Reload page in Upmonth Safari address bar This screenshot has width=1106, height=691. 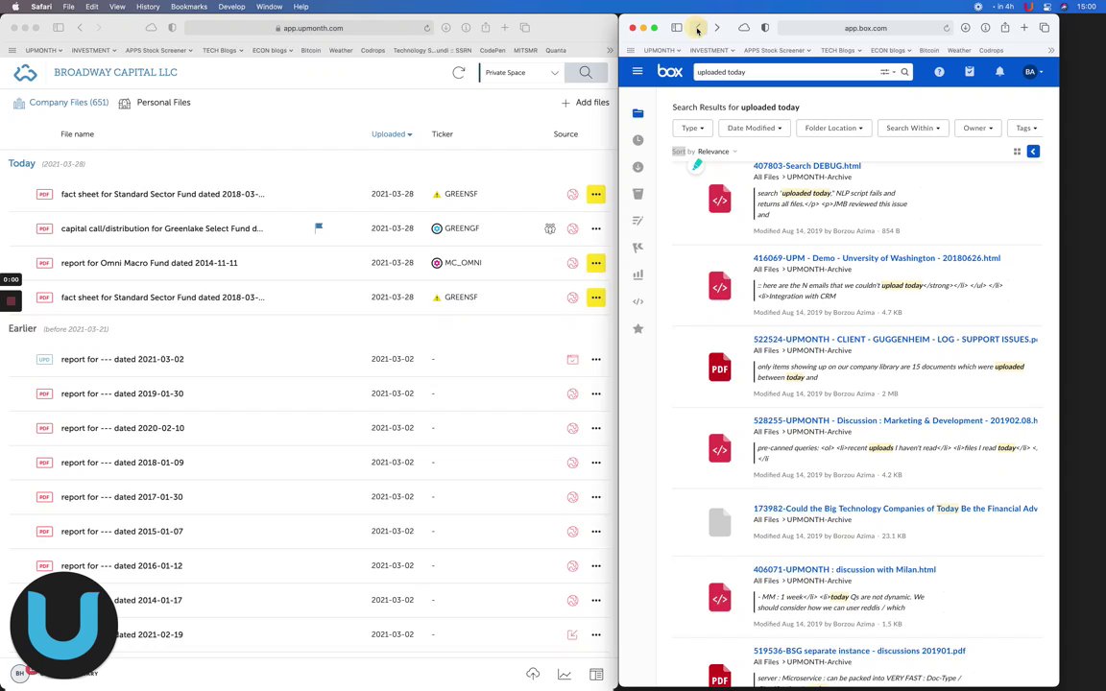[x=426, y=28]
